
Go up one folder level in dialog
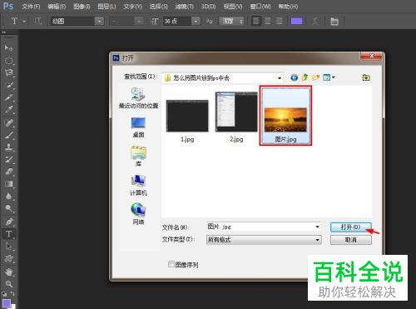tap(305, 77)
